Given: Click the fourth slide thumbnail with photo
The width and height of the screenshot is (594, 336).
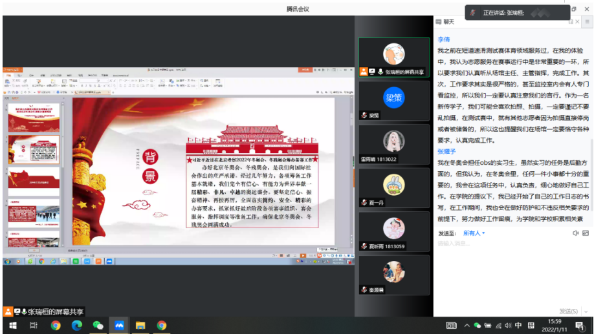Looking at the screenshot, I should (34, 213).
